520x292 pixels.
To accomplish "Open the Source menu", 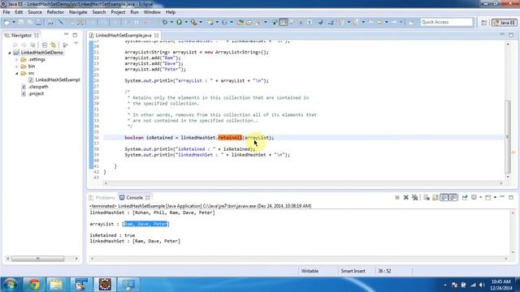I will click(x=35, y=12).
